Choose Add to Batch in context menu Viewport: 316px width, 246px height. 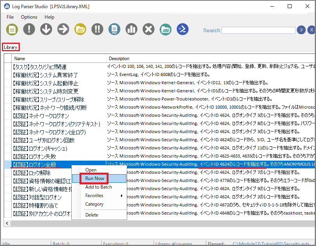(x=98, y=187)
